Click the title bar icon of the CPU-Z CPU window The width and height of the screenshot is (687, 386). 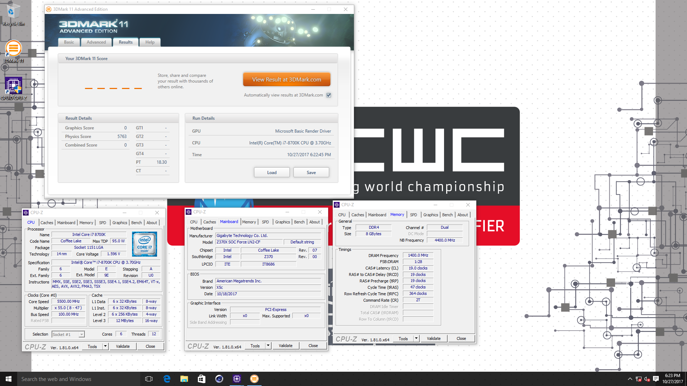[x=26, y=213]
